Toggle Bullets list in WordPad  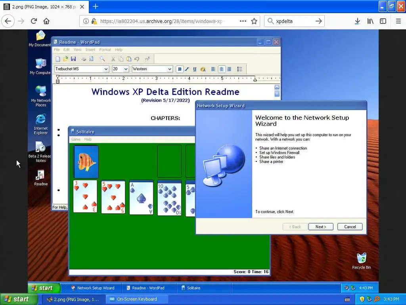pyautogui.click(x=239, y=69)
